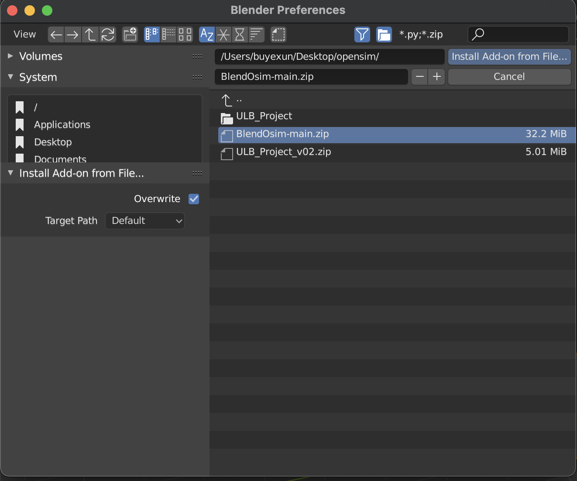The height and width of the screenshot is (481, 577).
Task: Toggle folder filter icon
Action: (x=384, y=34)
